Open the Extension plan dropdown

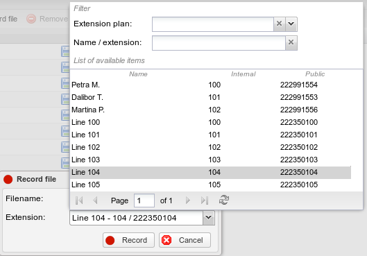[291, 24]
